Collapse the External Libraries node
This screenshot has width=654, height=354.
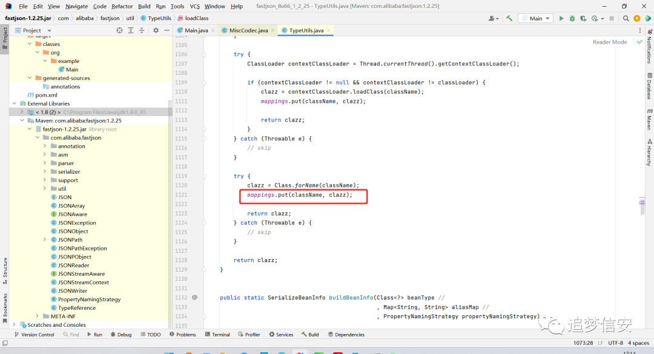coord(15,103)
